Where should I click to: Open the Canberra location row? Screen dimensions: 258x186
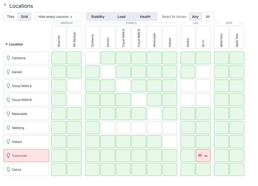26,58
